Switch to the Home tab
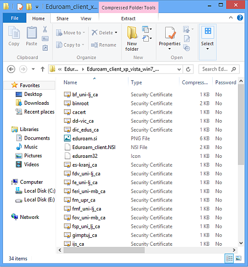The height and width of the screenshot is (267, 248). pyautogui.click(x=39, y=18)
